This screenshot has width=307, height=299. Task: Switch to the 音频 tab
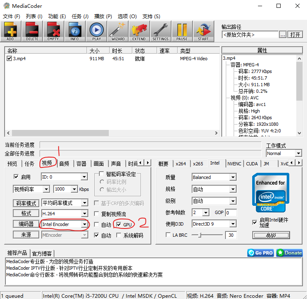click(x=64, y=164)
